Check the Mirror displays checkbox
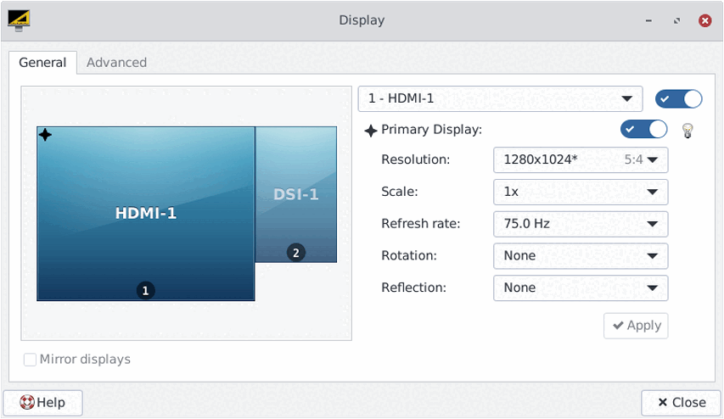The image size is (724, 419). pyautogui.click(x=30, y=360)
